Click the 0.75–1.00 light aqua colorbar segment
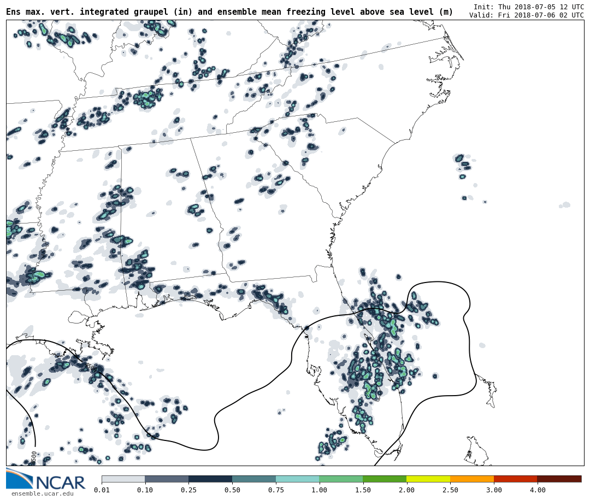The image size is (590, 500). coord(298,479)
